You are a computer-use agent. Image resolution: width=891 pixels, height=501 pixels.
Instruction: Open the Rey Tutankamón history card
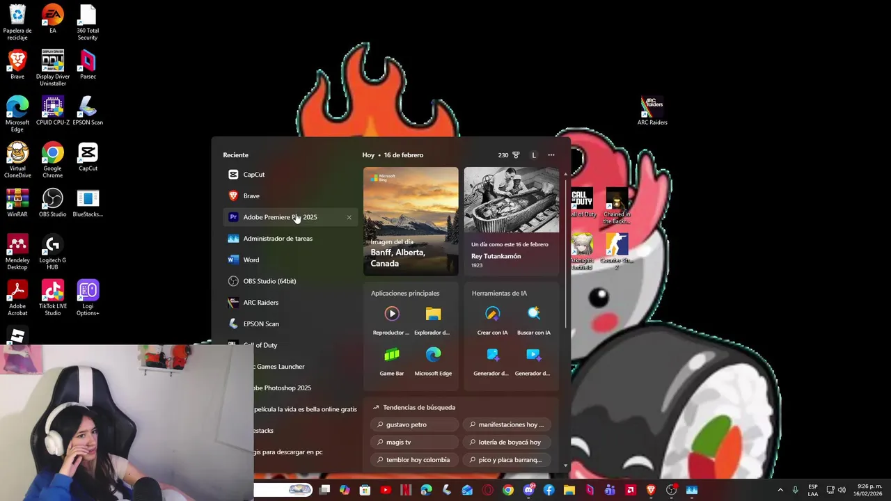click(512, 221)
